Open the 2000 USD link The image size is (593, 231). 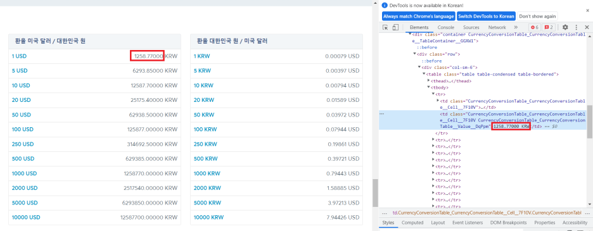(25, 188)
